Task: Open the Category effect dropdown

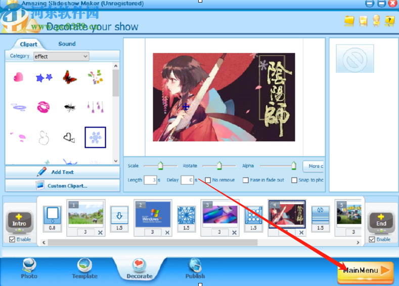Action: tap(61, 56)
